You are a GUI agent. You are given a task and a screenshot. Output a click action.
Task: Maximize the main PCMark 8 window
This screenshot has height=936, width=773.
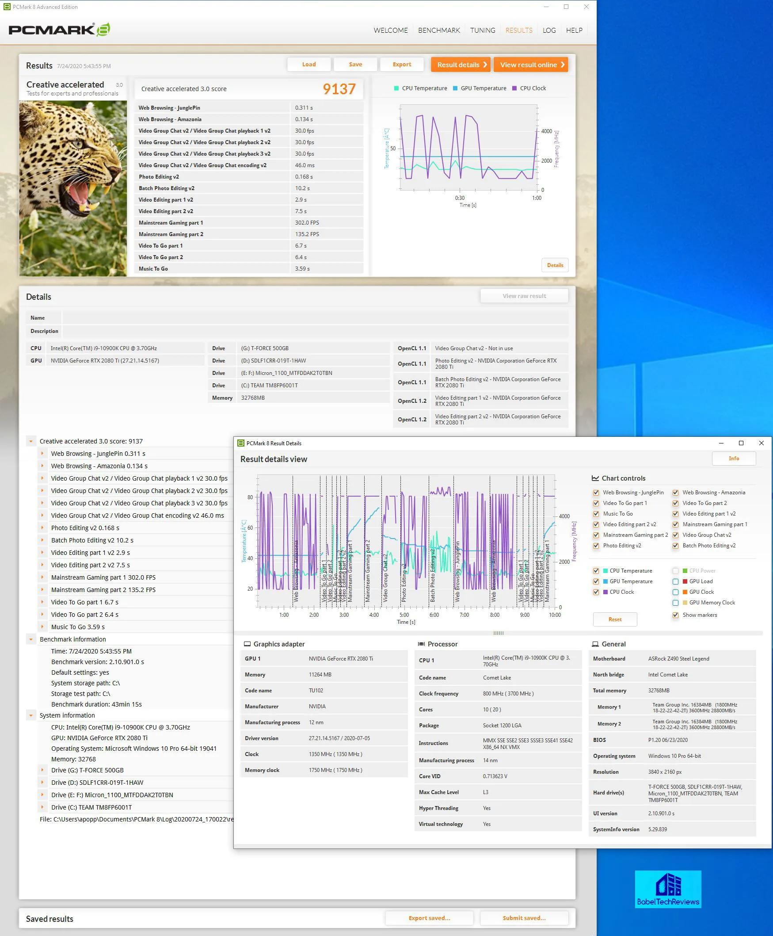(x=567, y=7)
